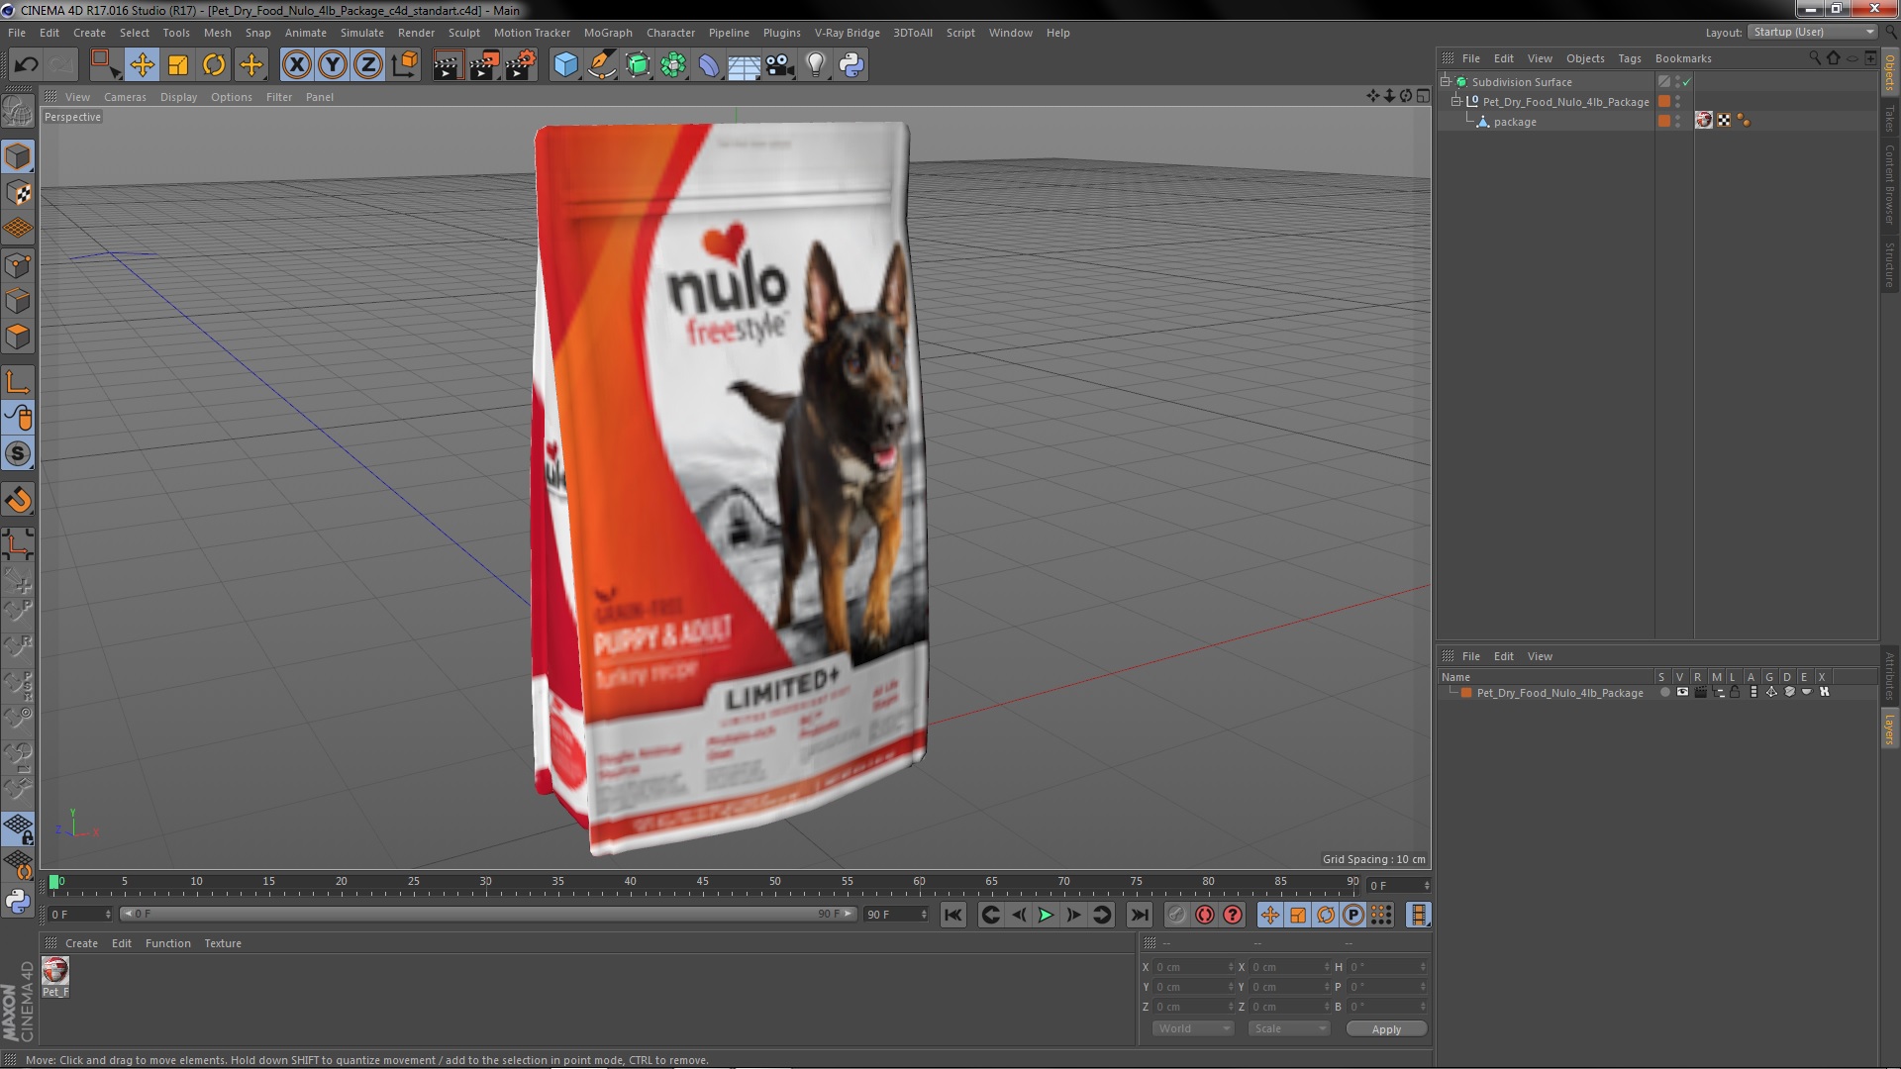This screenshot has height=1069, width=1901.
Task: Add a Cube primitive object
Action: [x=565, y=65]
